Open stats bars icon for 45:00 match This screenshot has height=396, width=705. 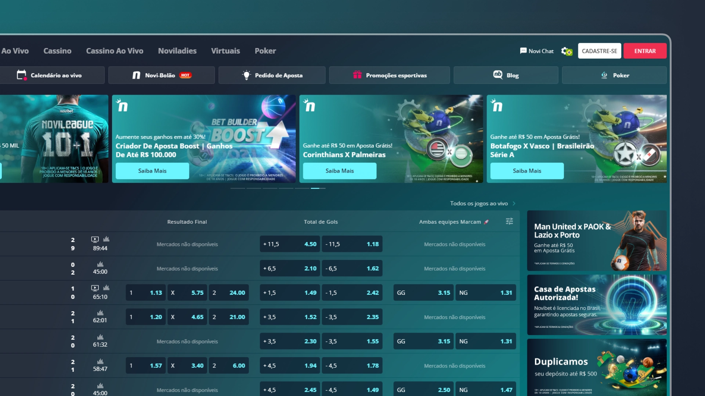point(100,264)
